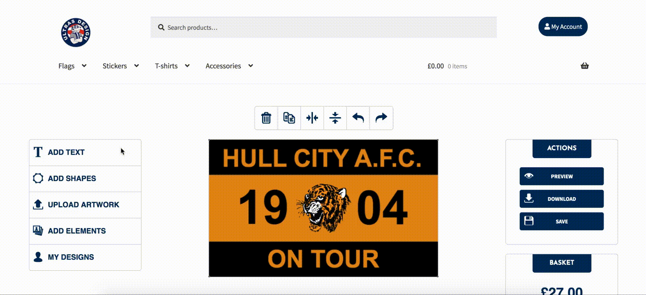
Task: Click the Ultras Design logo
Action: coord(76,32)
